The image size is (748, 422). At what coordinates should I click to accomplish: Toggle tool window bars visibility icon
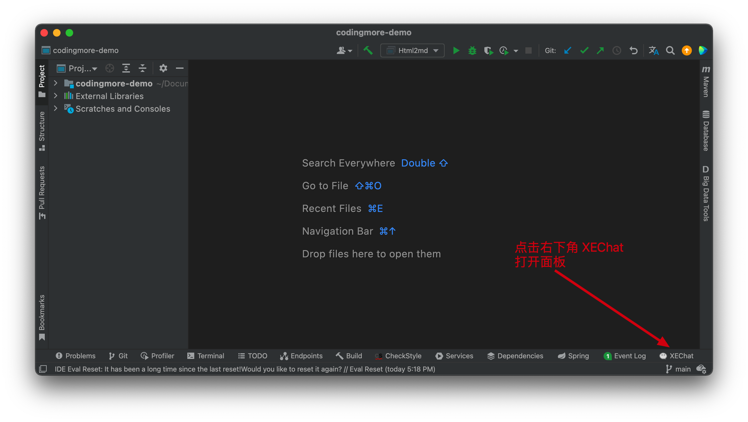43,369
